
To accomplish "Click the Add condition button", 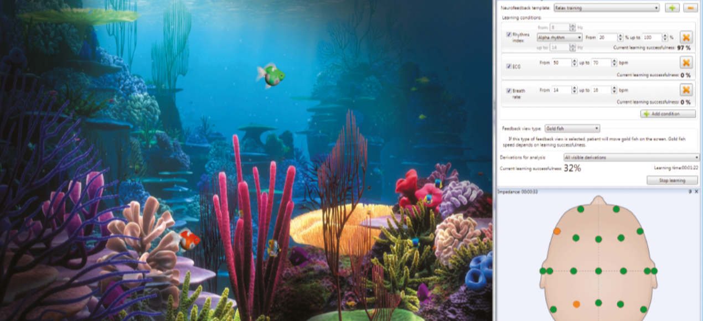I will tap(668, 113).
